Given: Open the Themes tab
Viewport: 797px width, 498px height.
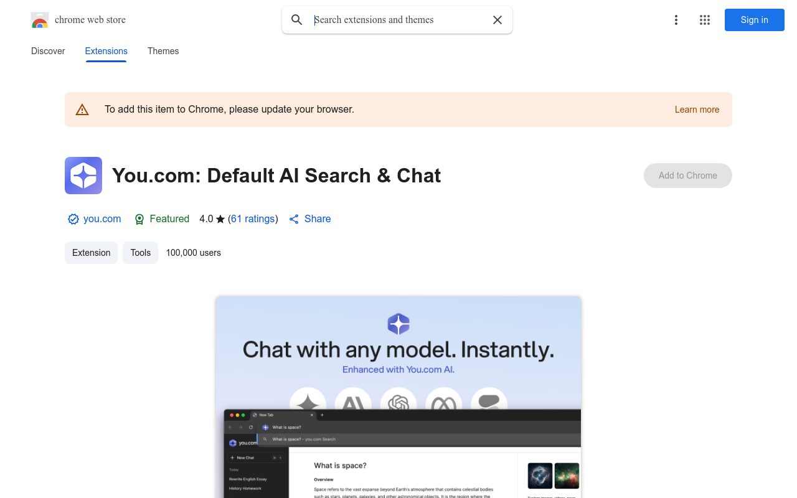Looking at the screenshot, I should coord(163,51).
